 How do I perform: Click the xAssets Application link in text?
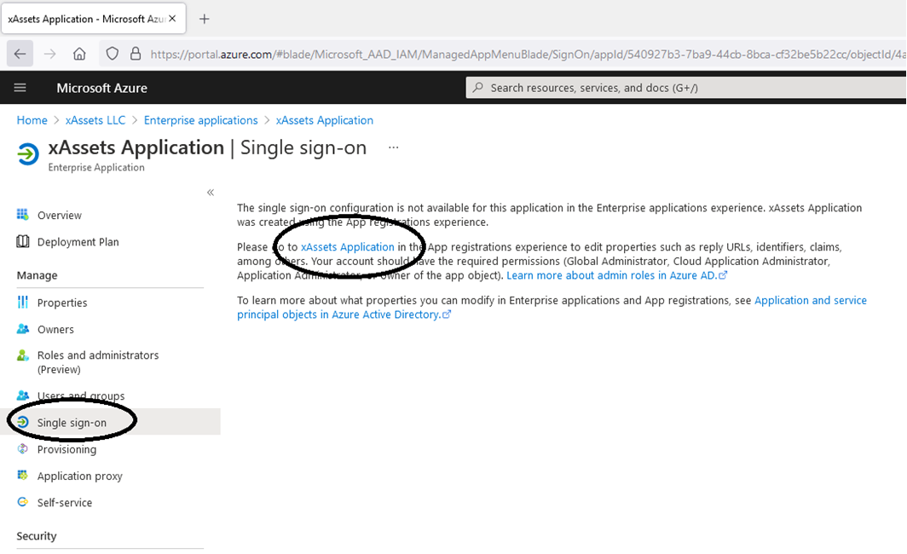pyautogui.click(x=348, y=247)
